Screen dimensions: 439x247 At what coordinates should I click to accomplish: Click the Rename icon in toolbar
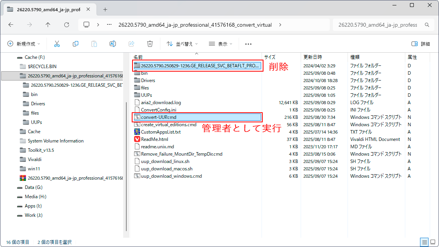click(112, 44)
